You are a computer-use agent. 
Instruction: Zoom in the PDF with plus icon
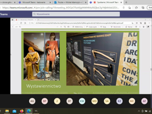pyautogui.click(x=61, y=27)
